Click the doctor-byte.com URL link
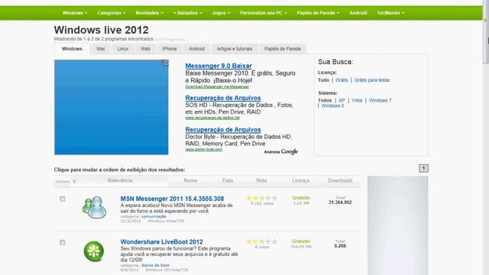 204,150
